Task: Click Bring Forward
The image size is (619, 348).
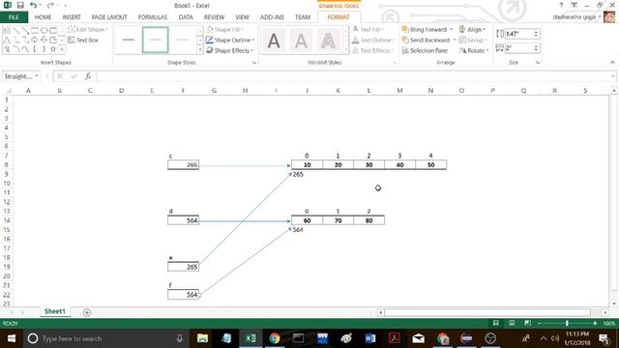Action: [x=425, y=30]
